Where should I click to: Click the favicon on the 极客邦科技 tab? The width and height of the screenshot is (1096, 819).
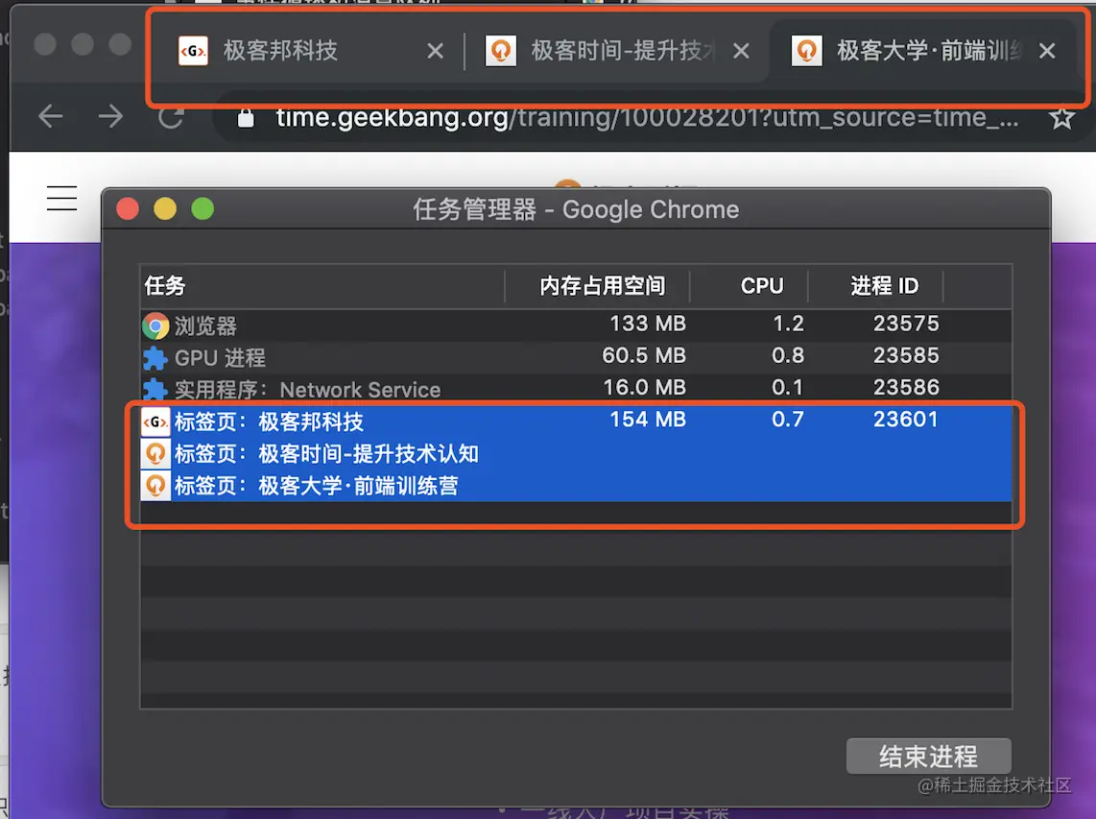click(x=193, y=51)
